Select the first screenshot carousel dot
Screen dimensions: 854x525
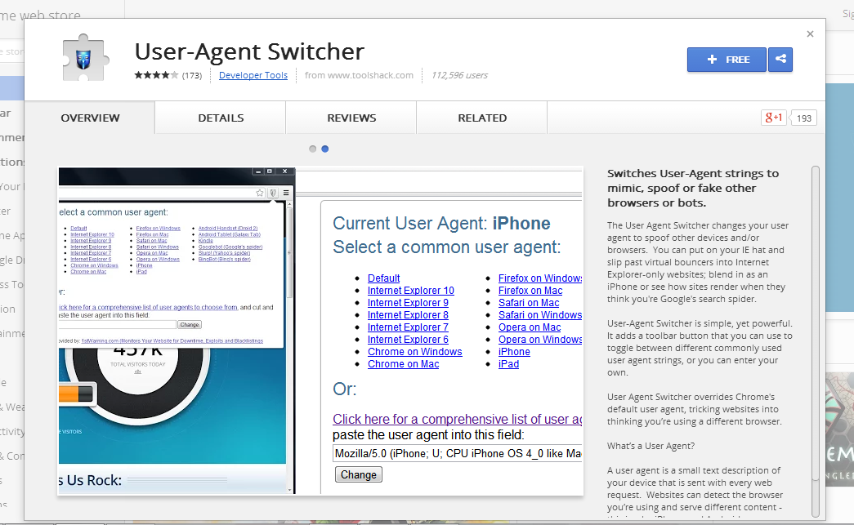(312, 149)
